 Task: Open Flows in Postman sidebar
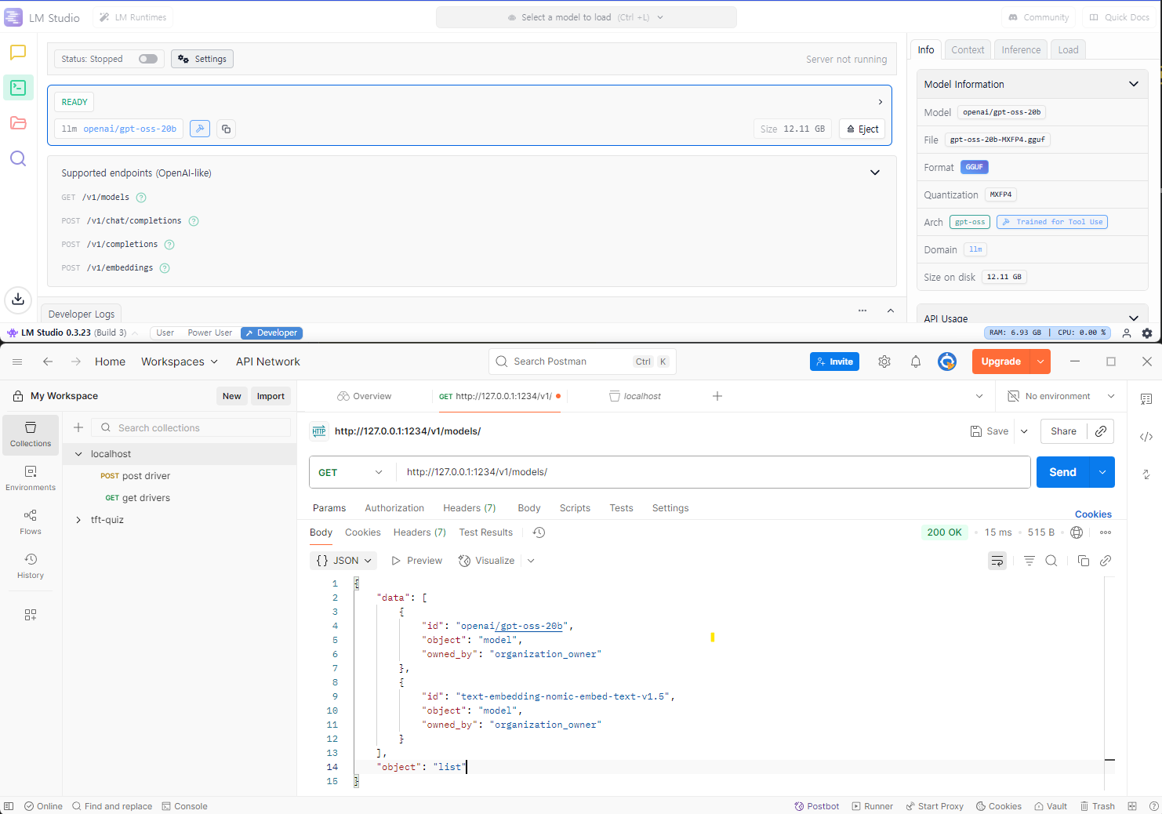(31, 522)
